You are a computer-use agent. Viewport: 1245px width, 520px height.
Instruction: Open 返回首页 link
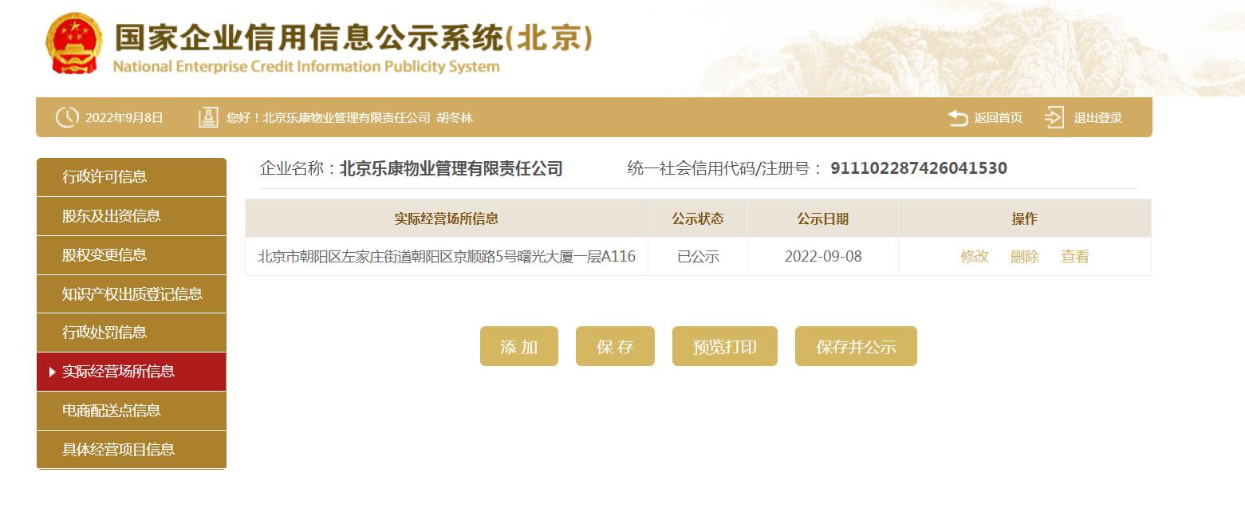[x=998, y=118]
